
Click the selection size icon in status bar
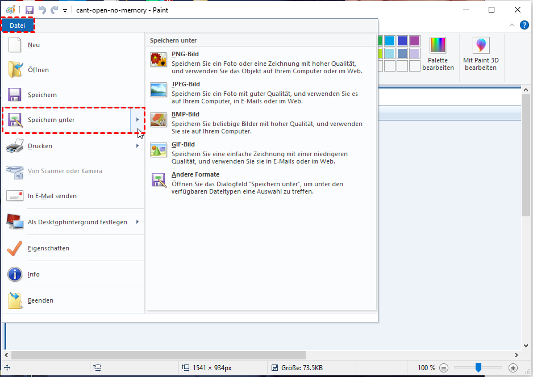coord(97,368)
